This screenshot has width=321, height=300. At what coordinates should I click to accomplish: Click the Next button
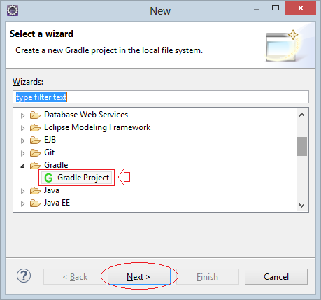pos(139,277)
